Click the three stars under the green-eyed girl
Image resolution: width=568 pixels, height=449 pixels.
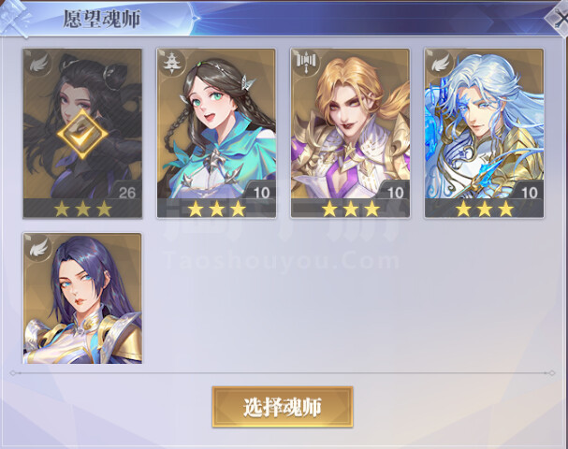217,209
